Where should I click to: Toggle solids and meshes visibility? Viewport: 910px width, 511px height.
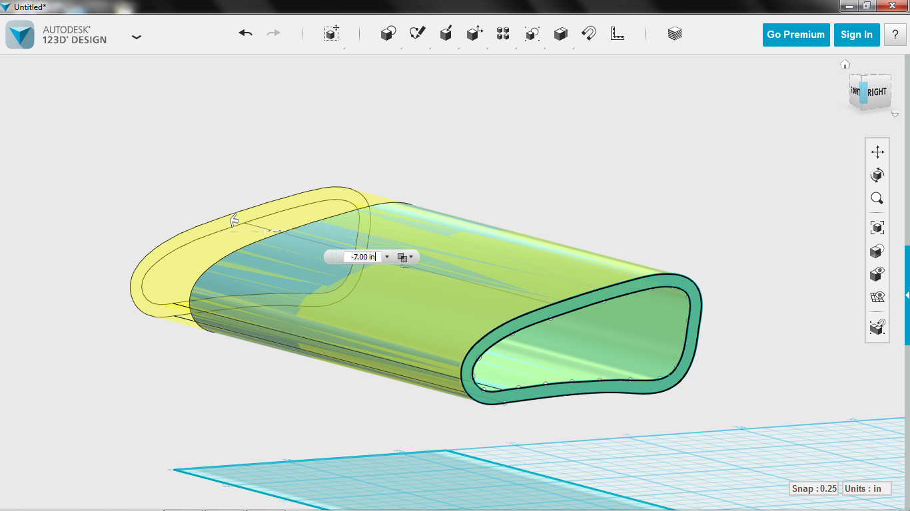[877, 274]
